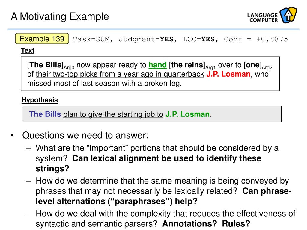Click the green underlined word hand
The width and height of the screenshot is (307, 230).
(x=158, y=65)
